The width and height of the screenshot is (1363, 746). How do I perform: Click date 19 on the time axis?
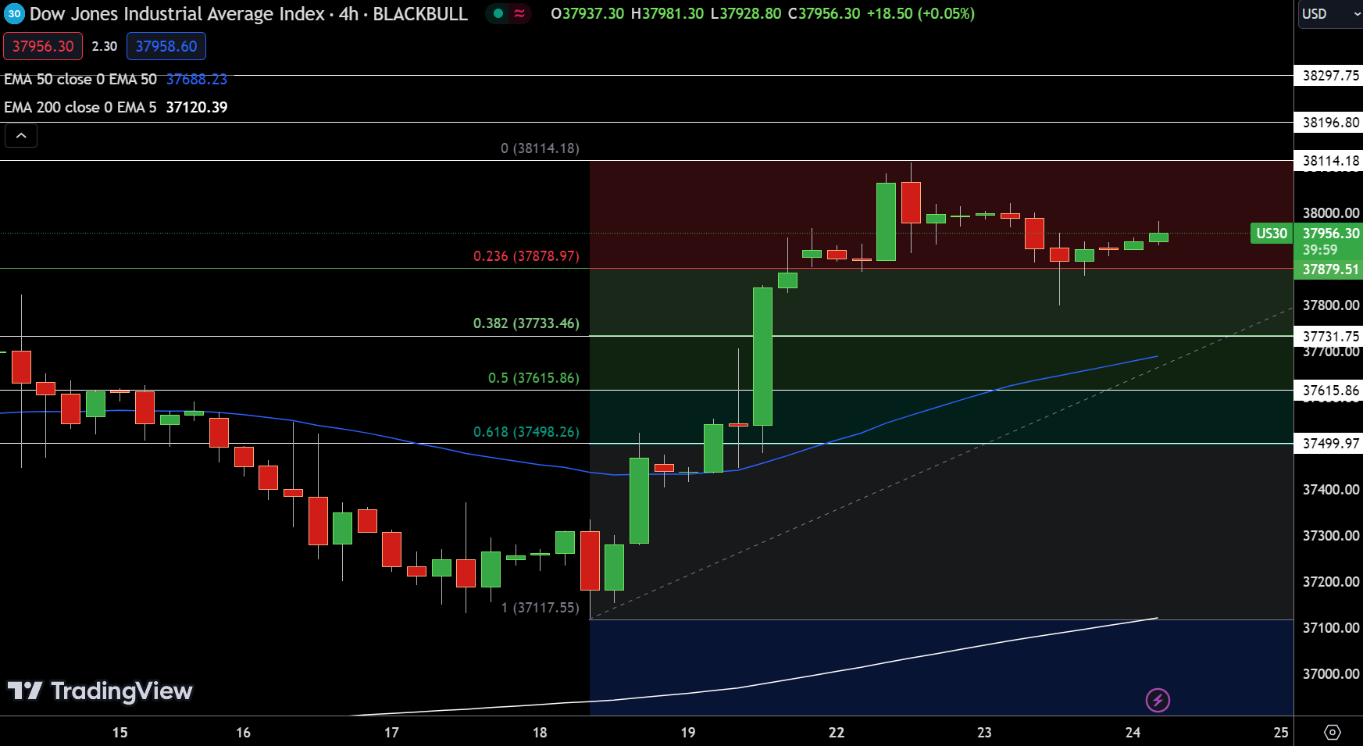click(x=687, y=733)
